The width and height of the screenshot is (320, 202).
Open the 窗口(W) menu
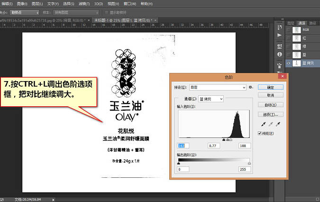[x=130, y=4]
